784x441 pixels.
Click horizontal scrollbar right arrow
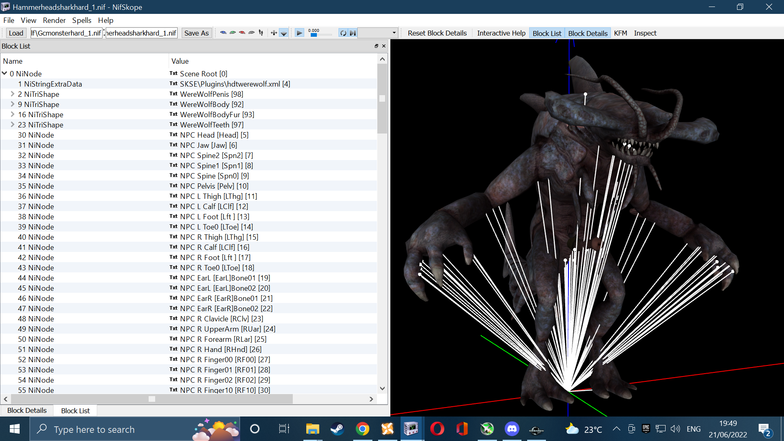[371, 399]
